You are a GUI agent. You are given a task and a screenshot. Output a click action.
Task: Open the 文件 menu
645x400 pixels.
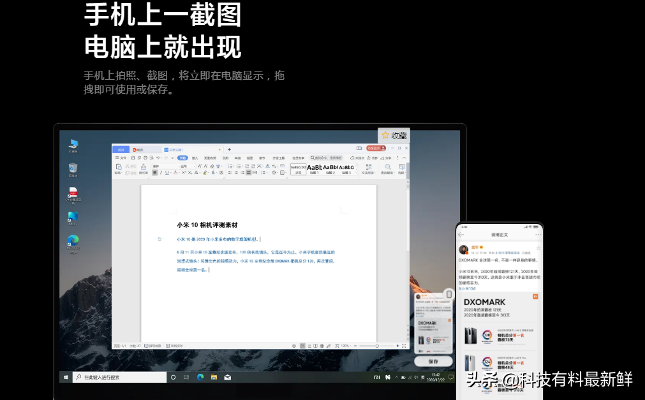click(121, 158)
